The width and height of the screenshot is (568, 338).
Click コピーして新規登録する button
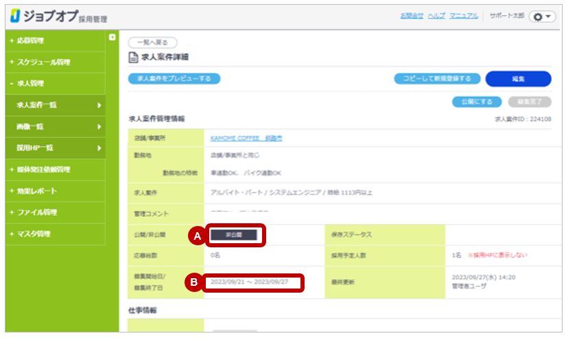(437, 78)
